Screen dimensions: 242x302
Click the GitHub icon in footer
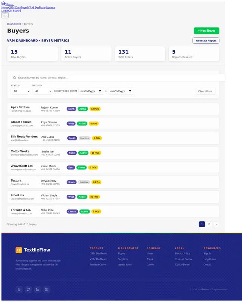[19, 289]
